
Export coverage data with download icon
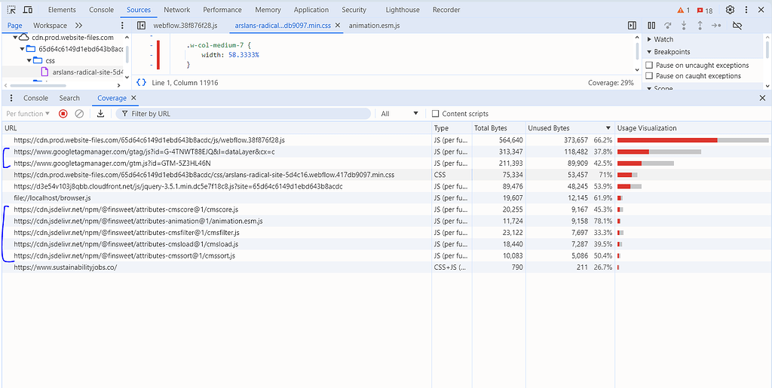(100, 114)
